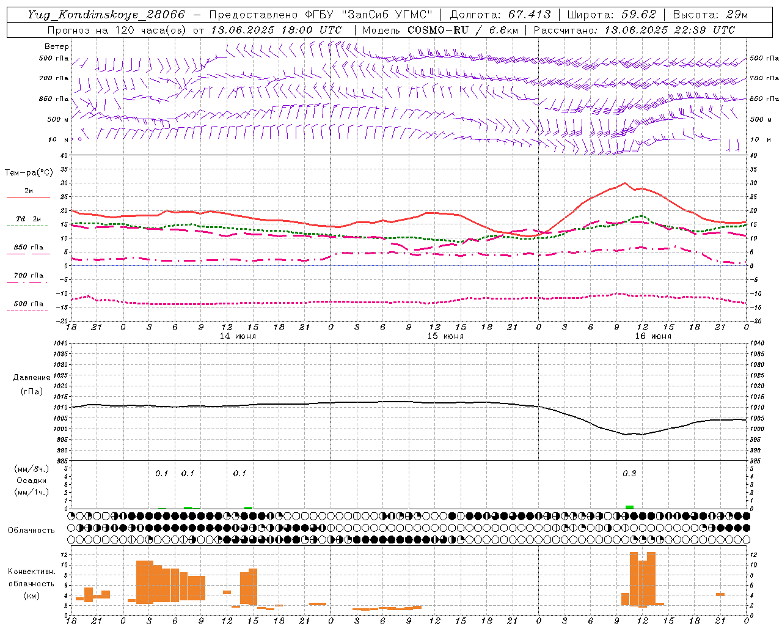Click the '(мм/1ч.)' precipitation unit label
The width and height of the screenshot is (782, 626).
click(32, 492)
